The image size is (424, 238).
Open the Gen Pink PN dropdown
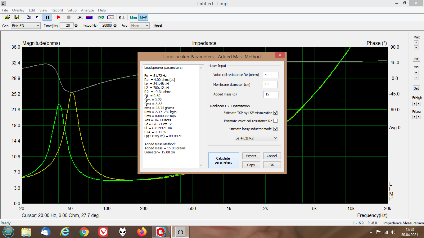point(26,26)
